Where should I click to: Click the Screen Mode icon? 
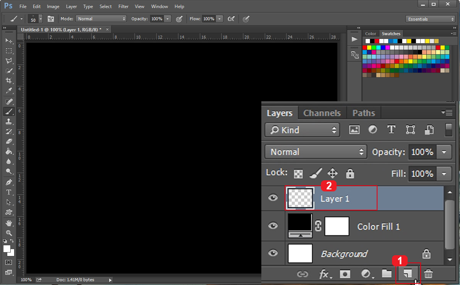click(x=9, y=272)
